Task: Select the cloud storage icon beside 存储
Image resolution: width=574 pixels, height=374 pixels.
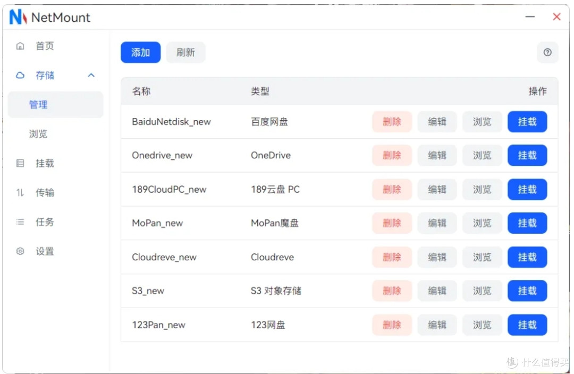Action: point(20,75)
